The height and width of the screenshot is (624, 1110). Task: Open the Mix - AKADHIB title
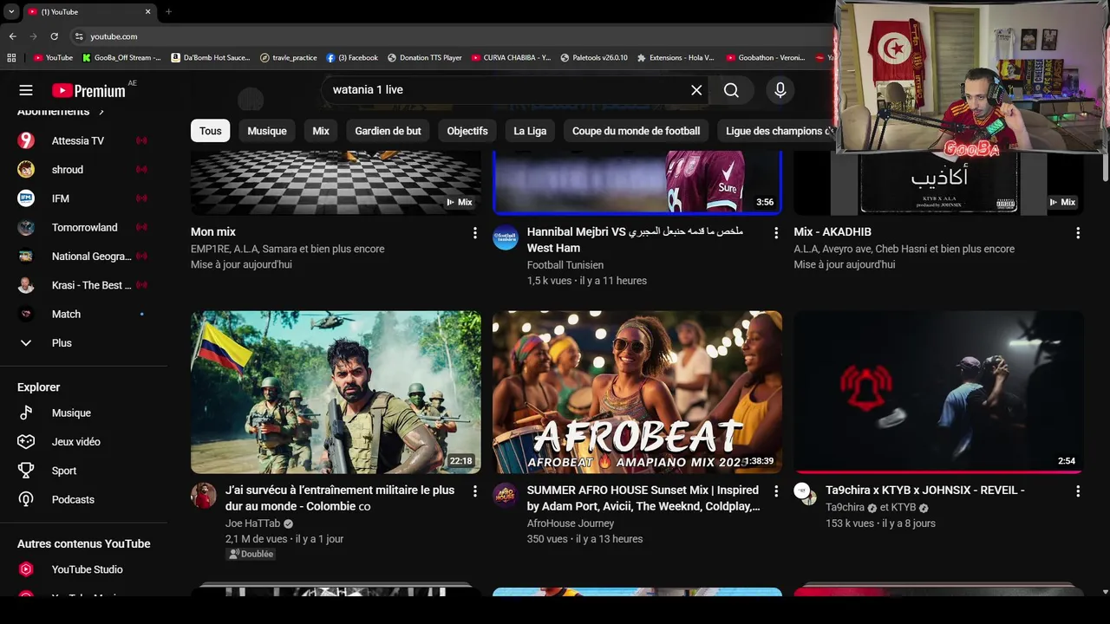(832, 231)
